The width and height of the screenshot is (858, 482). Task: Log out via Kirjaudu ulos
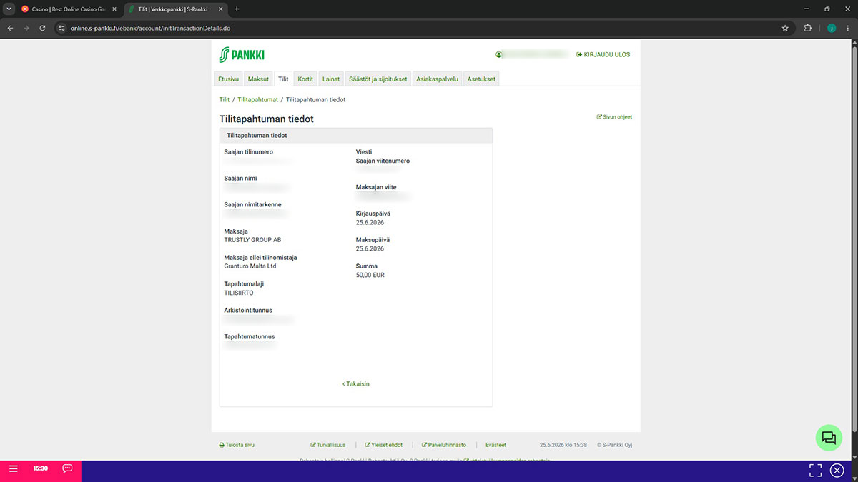click(603, 54)
